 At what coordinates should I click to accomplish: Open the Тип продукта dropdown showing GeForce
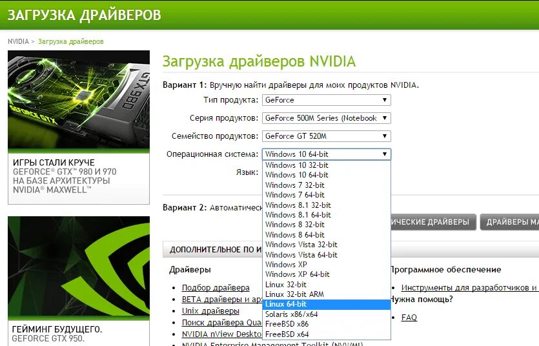pos(326,100)
